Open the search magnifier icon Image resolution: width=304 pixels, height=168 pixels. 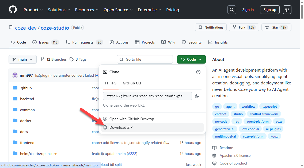(x=232, y=10)
